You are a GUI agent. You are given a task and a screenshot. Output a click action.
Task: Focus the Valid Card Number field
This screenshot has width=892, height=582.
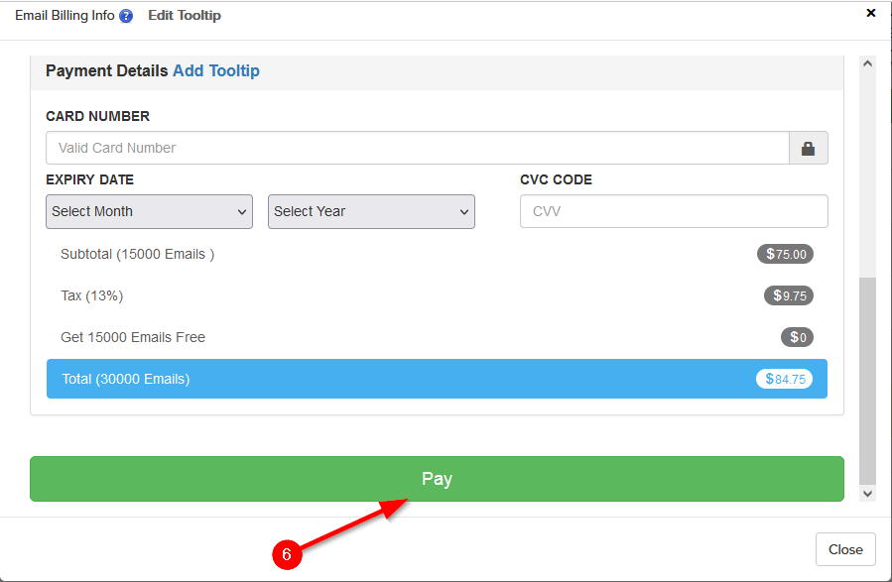coord(417,148)
